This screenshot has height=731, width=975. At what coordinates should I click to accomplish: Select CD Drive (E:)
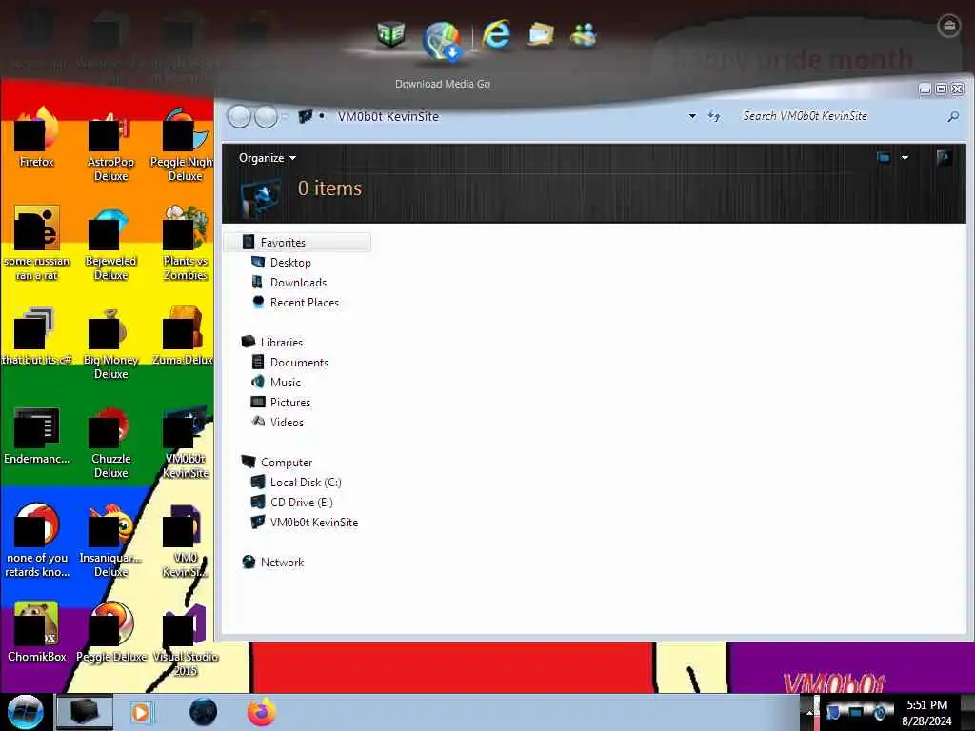pyautogui.click(x=301, y=503)
